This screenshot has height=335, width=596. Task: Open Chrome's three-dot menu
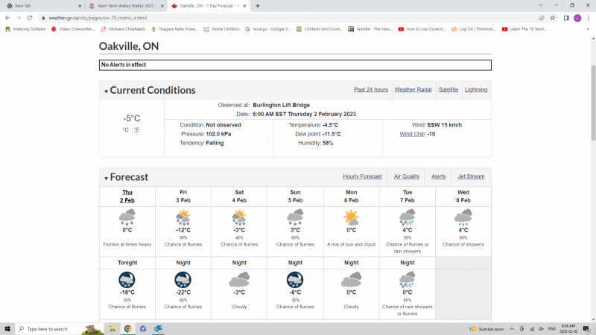589,17
